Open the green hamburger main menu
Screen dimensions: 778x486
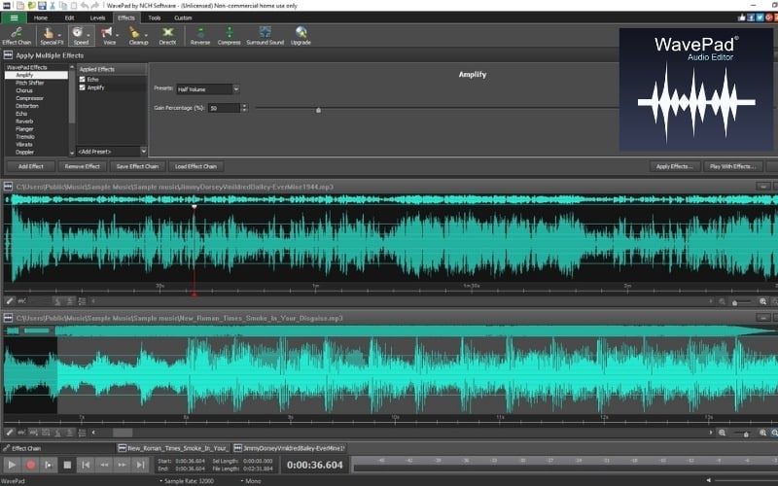click(14, 17)
